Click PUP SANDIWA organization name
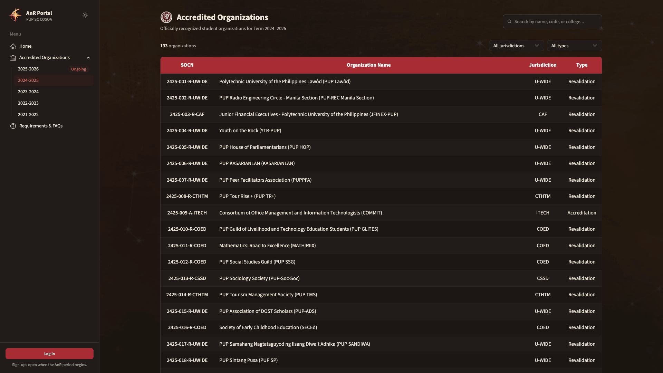 click(x=295, y=344)
